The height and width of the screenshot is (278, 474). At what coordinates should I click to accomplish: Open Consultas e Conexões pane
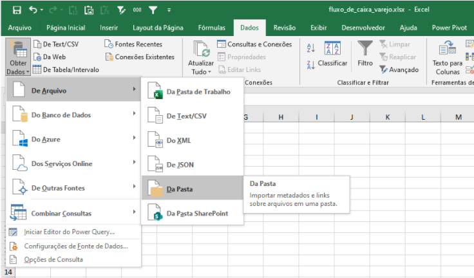click(254, 44)
